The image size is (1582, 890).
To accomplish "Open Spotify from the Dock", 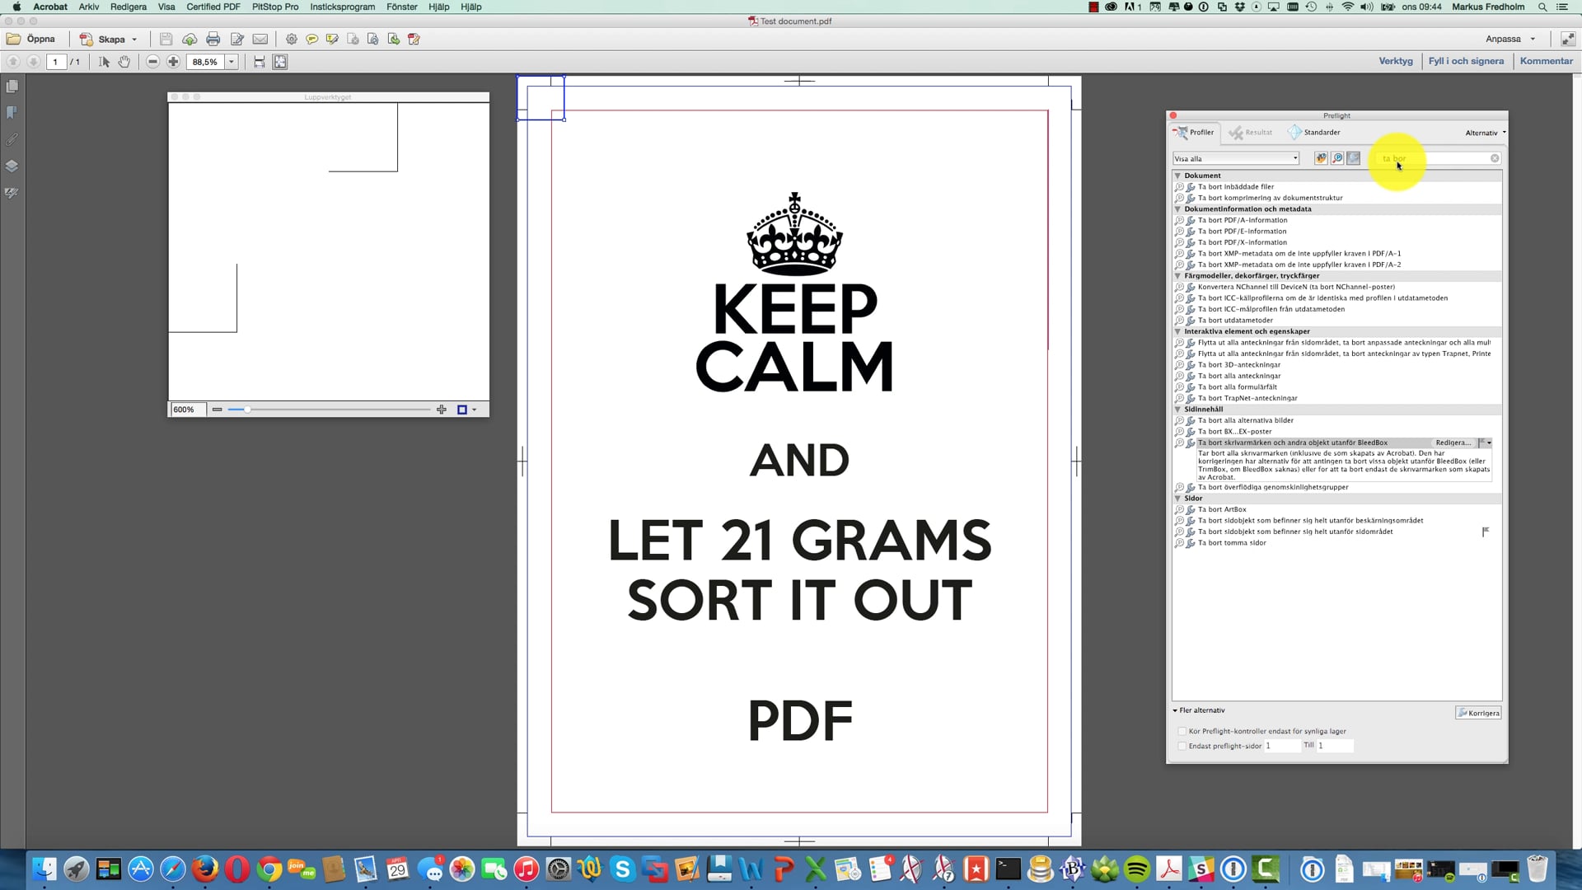I will click(1136, 869).
